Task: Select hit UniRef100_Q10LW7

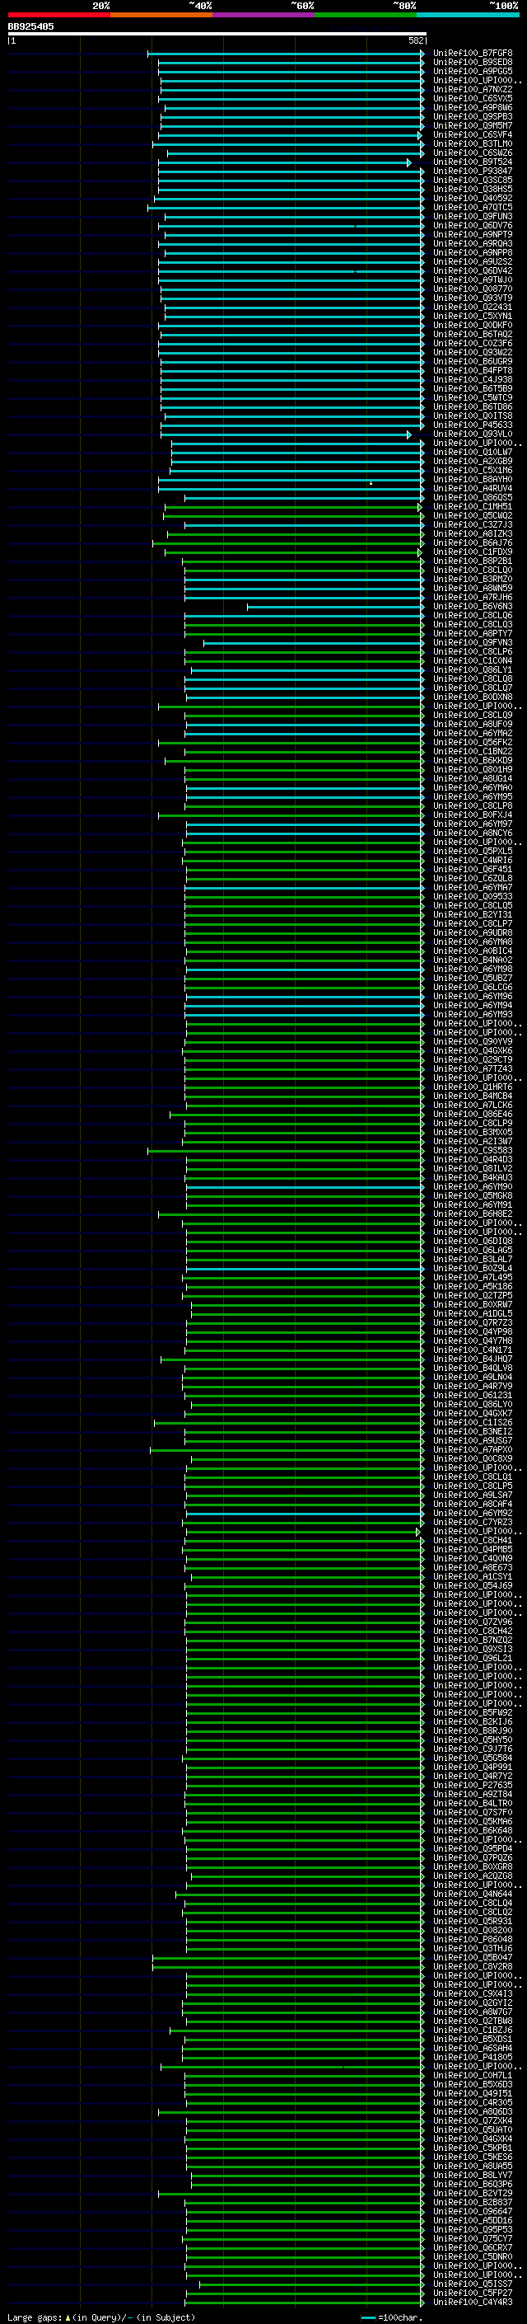Action: pyautogui.click(x=472, y=453)
